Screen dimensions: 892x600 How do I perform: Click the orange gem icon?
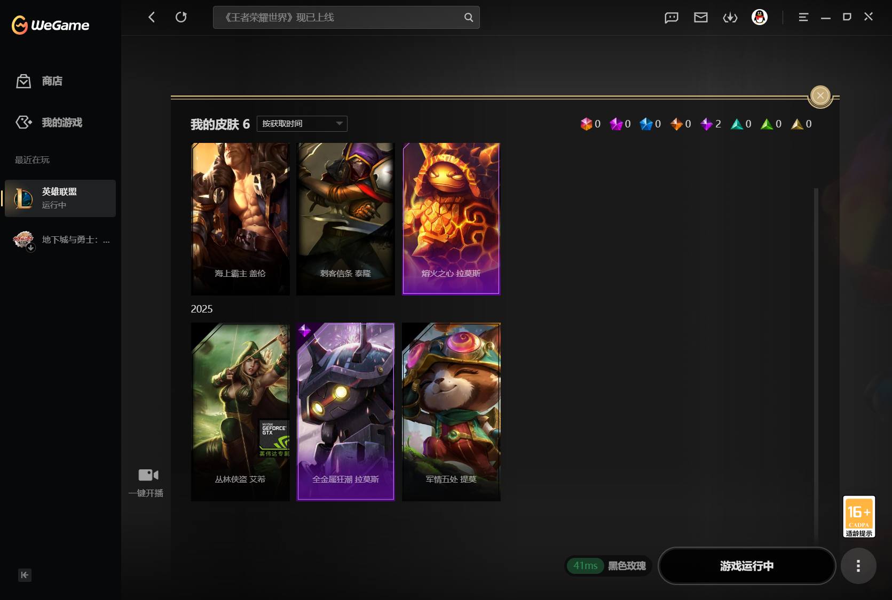point(676,124)
